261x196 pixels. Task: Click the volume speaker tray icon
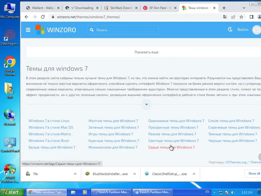[x=233, y=192]
